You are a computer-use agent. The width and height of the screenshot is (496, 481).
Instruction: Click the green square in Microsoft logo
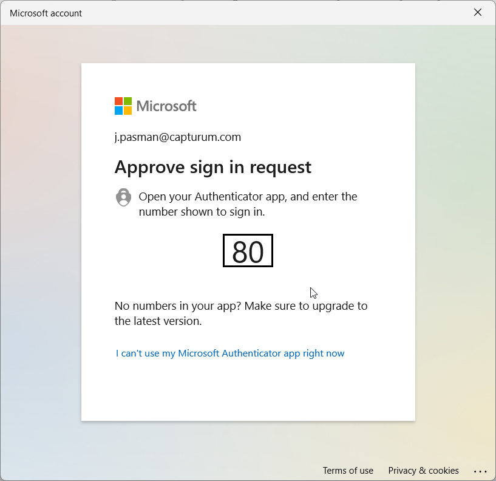click(127, 101)
